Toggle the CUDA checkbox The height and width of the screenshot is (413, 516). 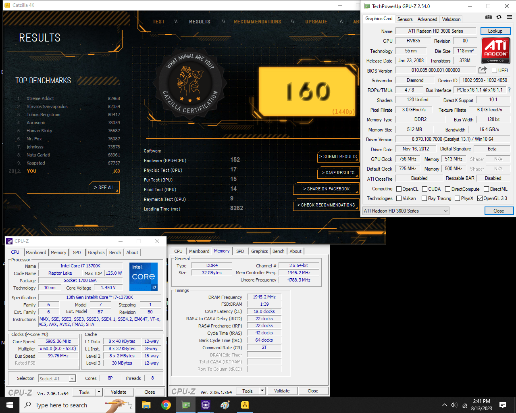click(x=424, y=189)
